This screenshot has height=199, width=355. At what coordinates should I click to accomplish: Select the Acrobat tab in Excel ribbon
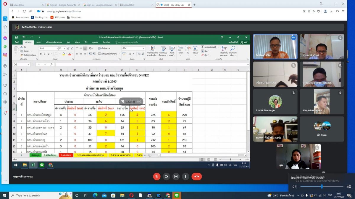point(106,42)
